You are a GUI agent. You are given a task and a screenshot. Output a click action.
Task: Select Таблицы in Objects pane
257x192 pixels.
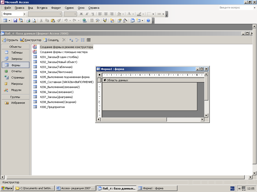coord(16,52)
